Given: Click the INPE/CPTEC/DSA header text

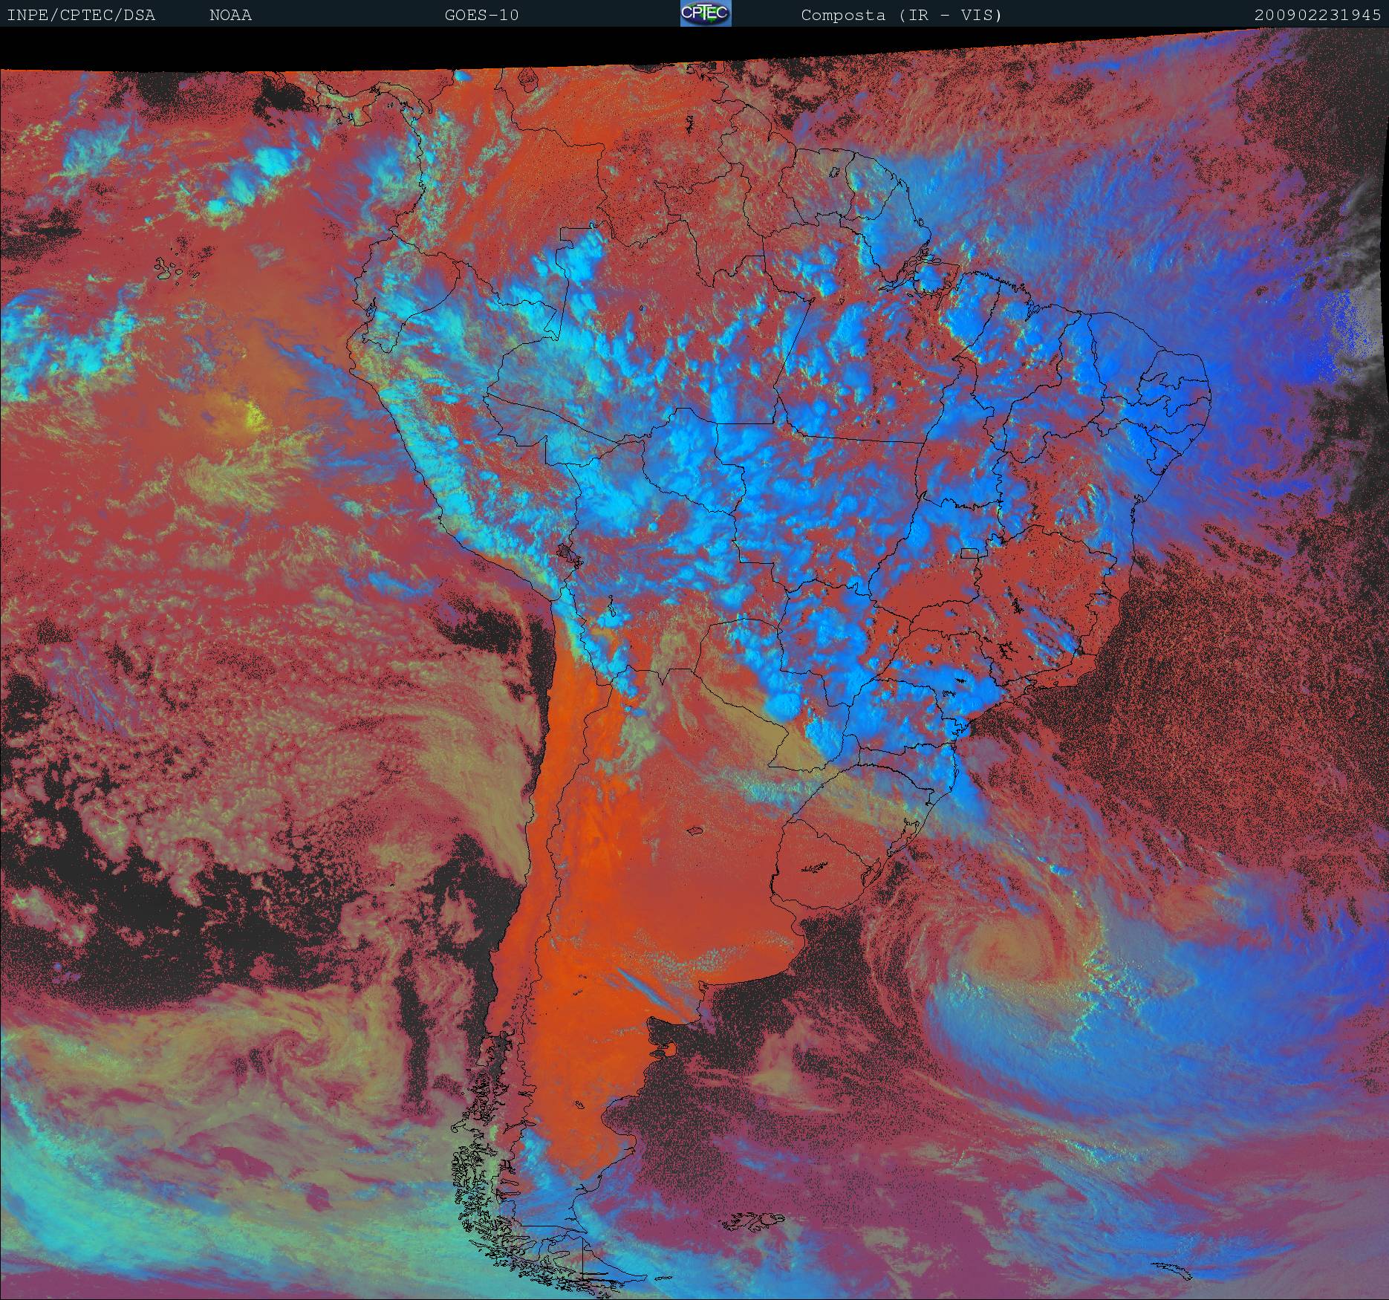Looking at the screenshot, I should (x=82, y=15).
